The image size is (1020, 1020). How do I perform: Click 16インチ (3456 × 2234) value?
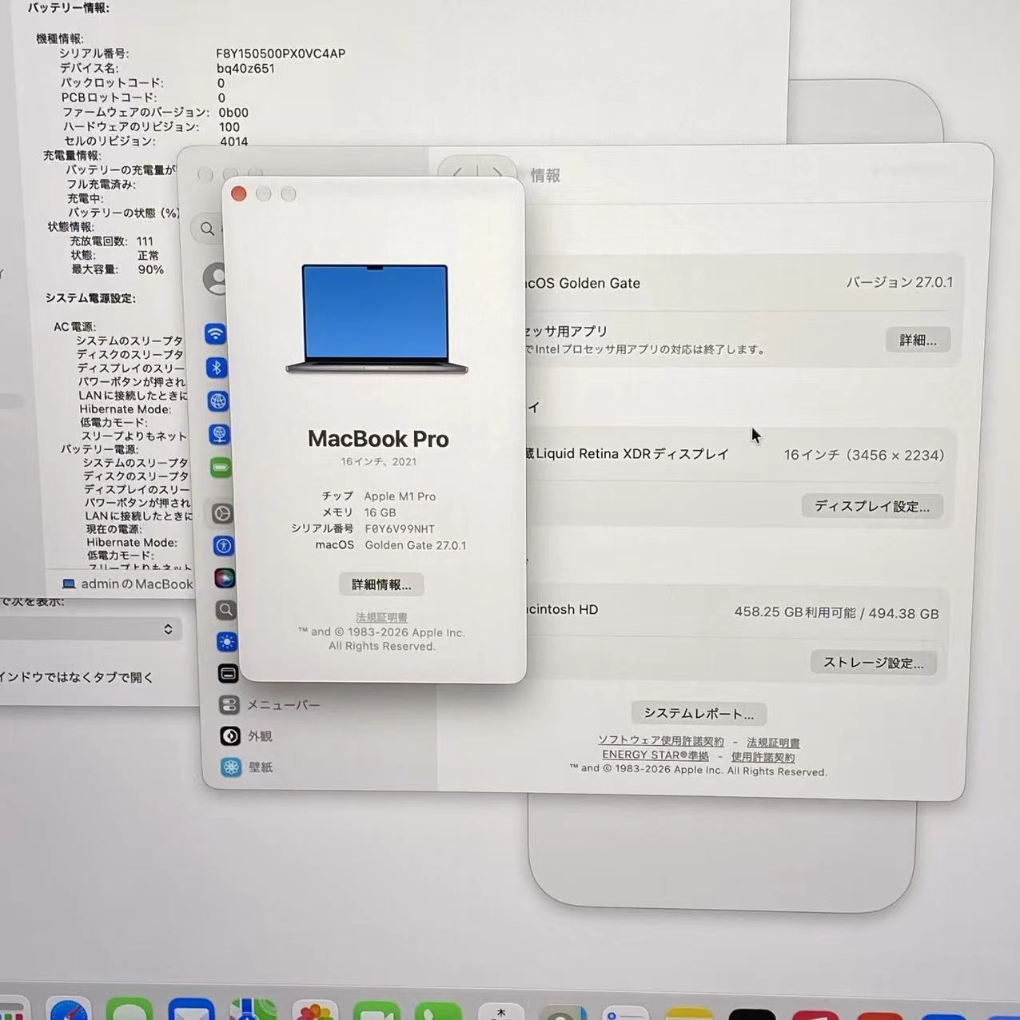pyautogui.click(x=864, y=455)
